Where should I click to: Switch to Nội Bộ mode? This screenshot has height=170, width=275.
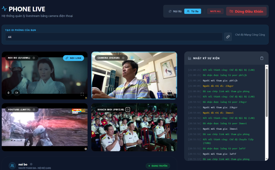175,11
